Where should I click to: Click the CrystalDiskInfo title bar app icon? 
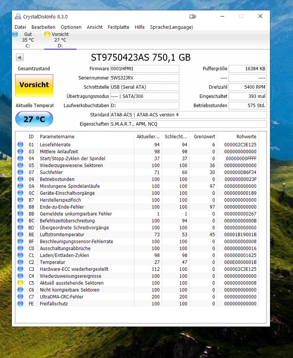18,17
